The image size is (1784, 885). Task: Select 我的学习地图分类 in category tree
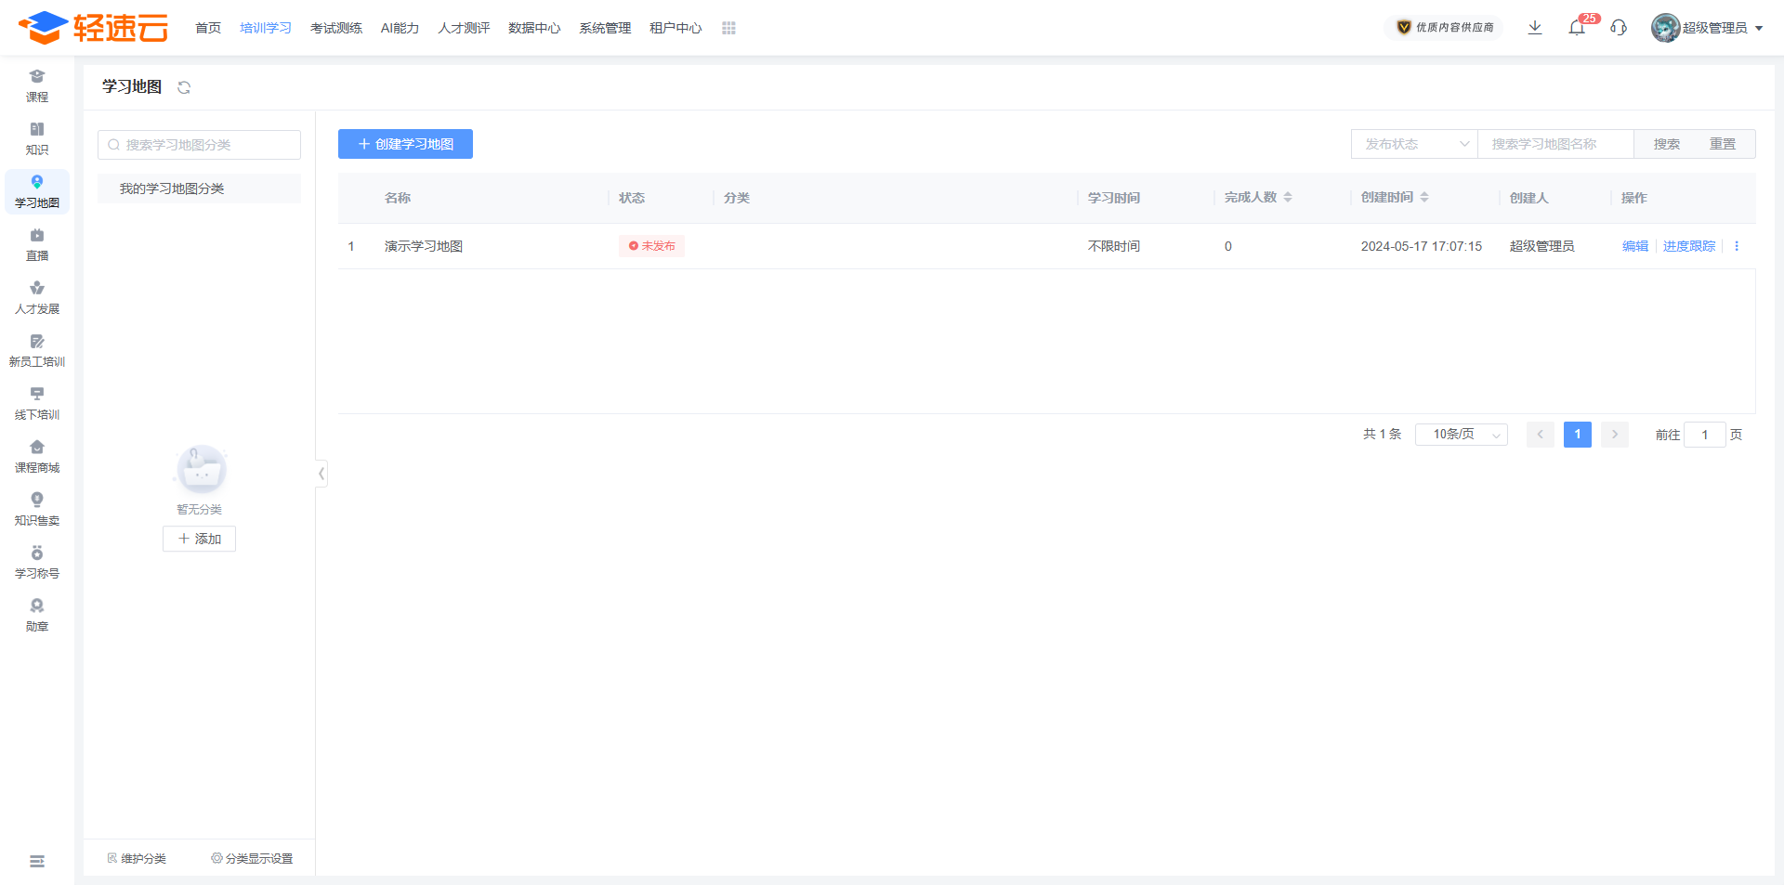[x=172, y=189]
